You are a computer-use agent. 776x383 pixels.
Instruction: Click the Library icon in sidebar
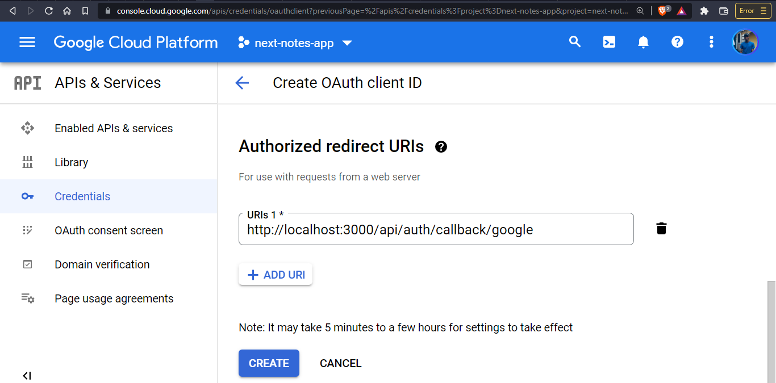[x=27, y=162]
